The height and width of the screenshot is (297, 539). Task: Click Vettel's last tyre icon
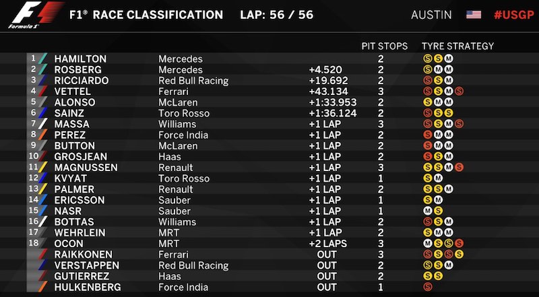[x=459, y=91]
